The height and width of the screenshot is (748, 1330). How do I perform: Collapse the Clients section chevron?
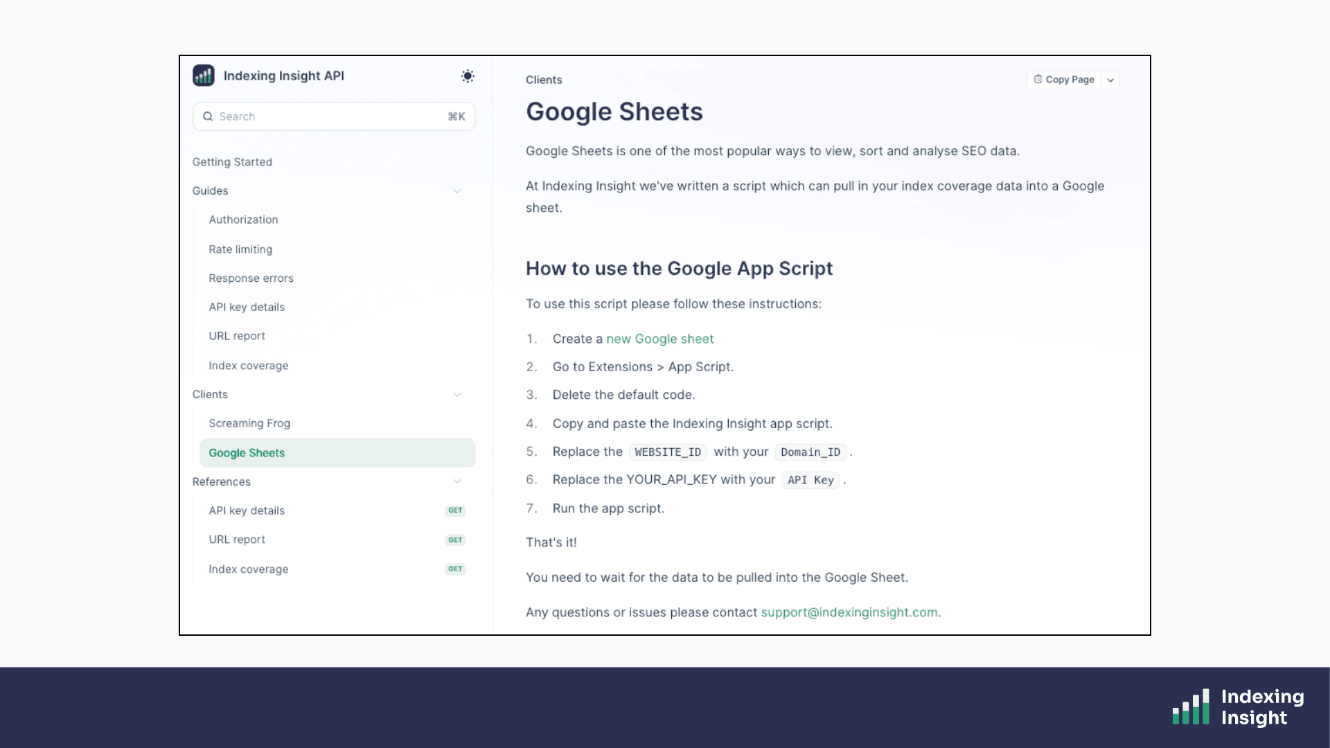pyautogui.click(x=457, y=395)
